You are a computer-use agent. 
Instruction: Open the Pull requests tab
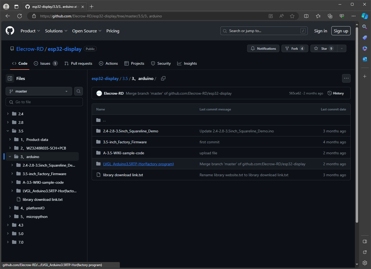point(78,63)
